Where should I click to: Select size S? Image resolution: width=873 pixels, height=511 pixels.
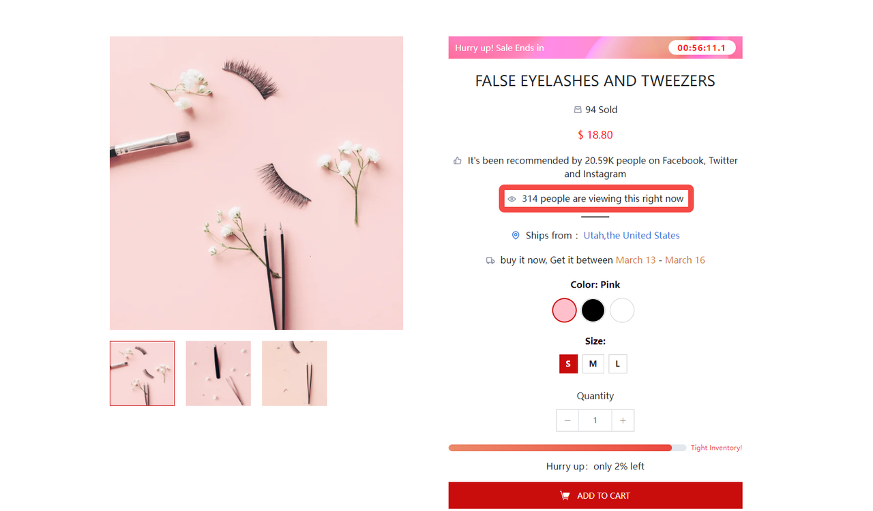[x=568, y=364]
